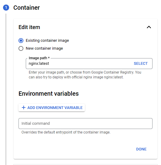Viewport: 161px width, 165px height.
Task: Click the next card below Edit item
Action: coord(86,164)
